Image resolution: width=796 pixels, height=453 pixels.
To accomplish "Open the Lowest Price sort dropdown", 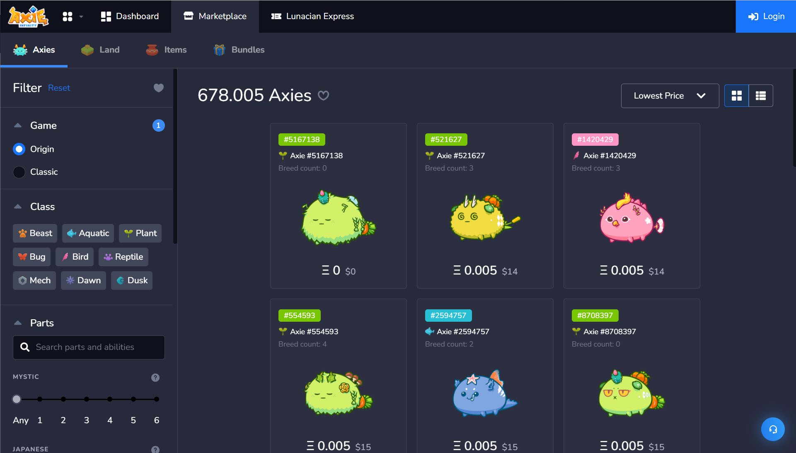I will coord(670,96).
